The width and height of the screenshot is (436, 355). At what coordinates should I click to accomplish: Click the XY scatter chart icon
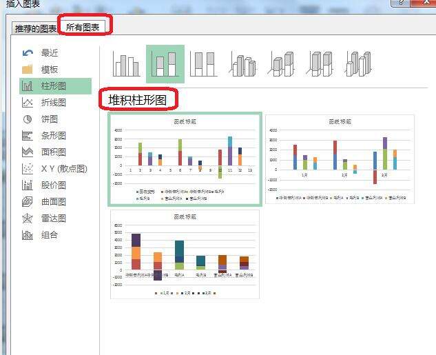[x=28, y=169]
